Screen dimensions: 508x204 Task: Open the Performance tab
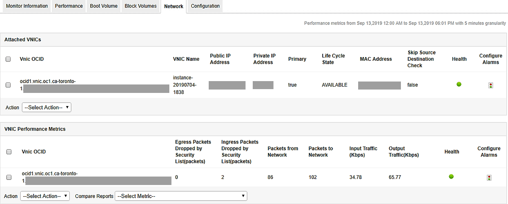click(69, 6)
